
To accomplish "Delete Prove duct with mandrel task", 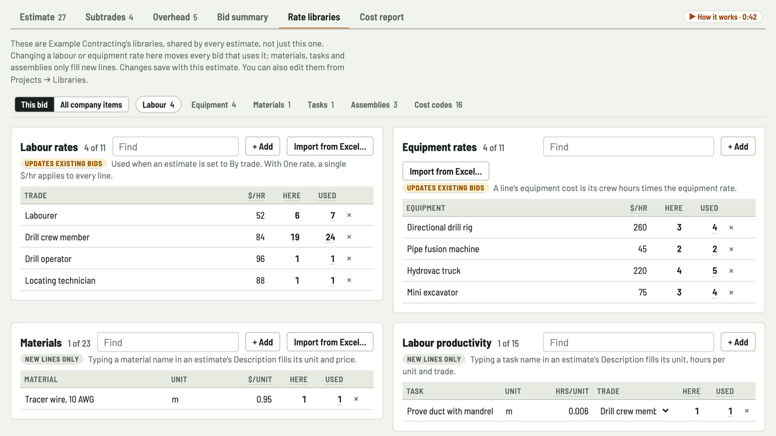I will click(747, 411).
